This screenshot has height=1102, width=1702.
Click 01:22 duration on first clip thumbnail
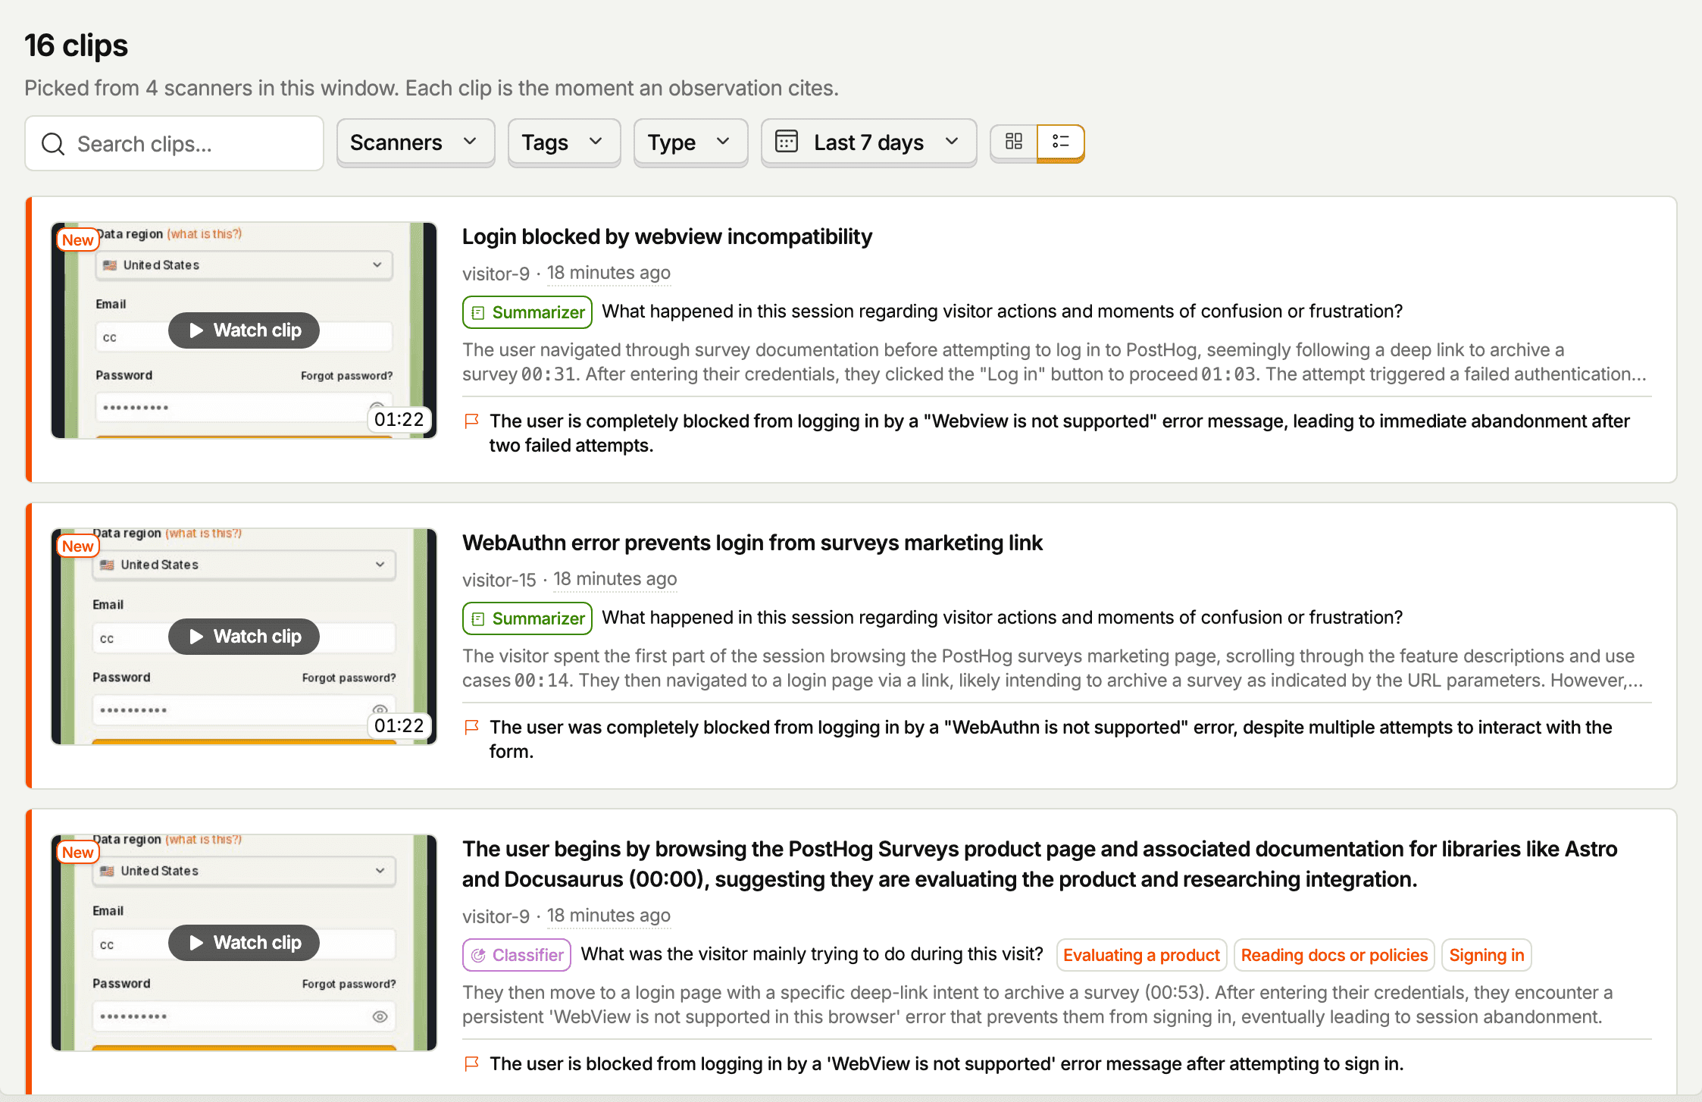399,420
